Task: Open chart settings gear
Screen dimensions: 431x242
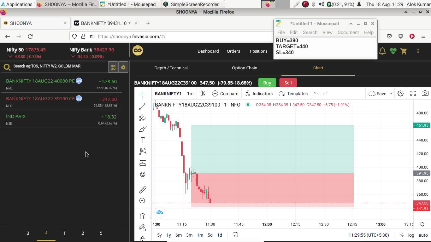Action: coord(401,93)
